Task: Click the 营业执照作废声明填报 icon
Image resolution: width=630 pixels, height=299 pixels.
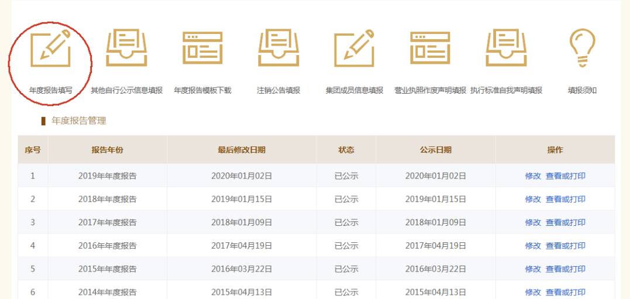Action: tap(430, 48)
